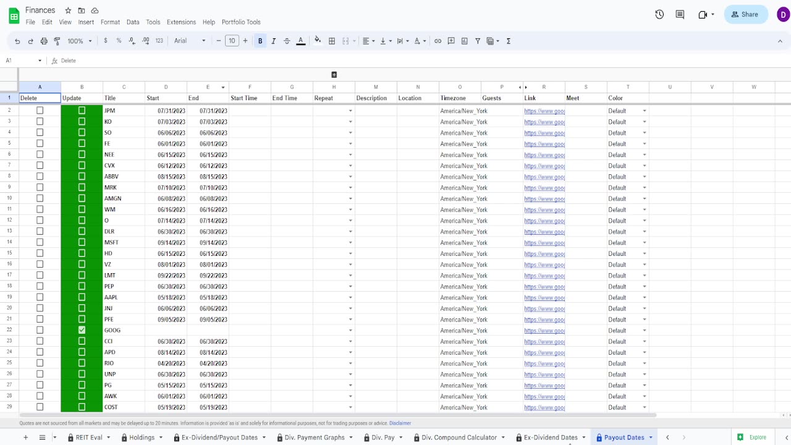Open all sheets list icon
This screenshot has width=791, height=445.
[x=42, y=437]
